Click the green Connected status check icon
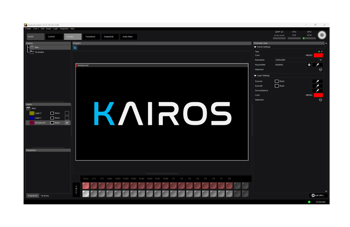This screenshot has width=350, height=227. 309,202
